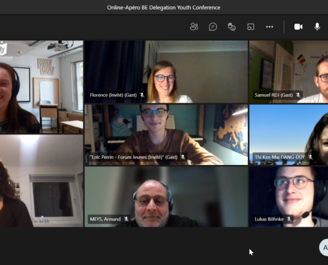The height and width of the screenshot is (265, 328).
Task: Toggle the camera on or off
Action: click(298, 26)
